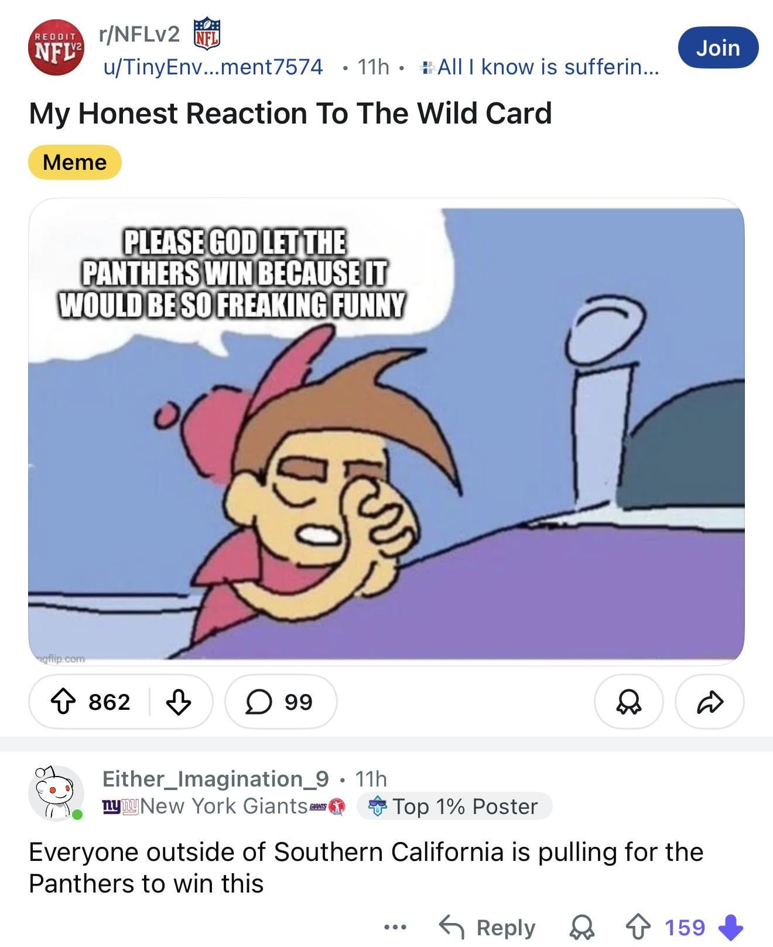This screenshot has height=947, width=773.
Task: Filter posts by the Meme flair
Action: tap(75, 162)
